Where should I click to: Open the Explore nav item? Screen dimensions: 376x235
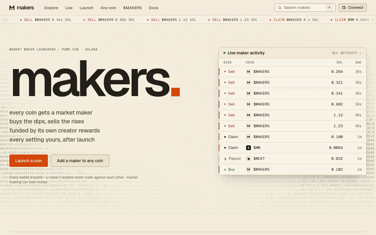pyautogui.click(x=51, y=8)
